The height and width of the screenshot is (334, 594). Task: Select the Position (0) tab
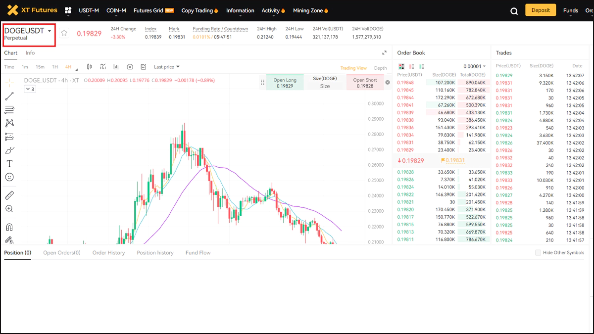[17, 253]
